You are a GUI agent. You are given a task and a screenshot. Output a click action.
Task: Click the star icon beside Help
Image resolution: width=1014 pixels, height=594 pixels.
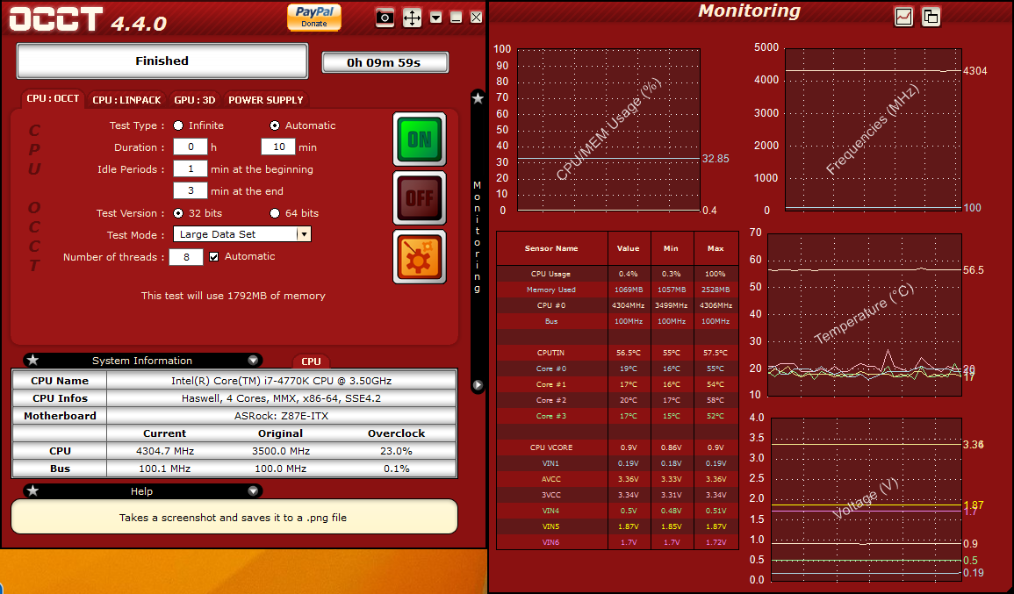(x=33, y=490)
